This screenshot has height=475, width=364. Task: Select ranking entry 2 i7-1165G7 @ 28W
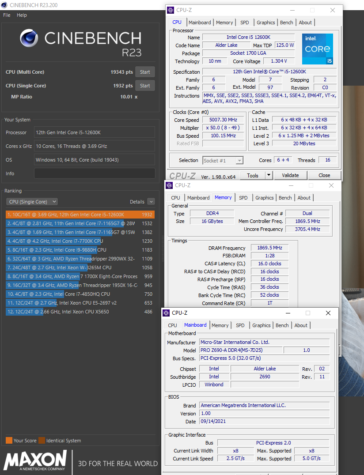(80, 223)
